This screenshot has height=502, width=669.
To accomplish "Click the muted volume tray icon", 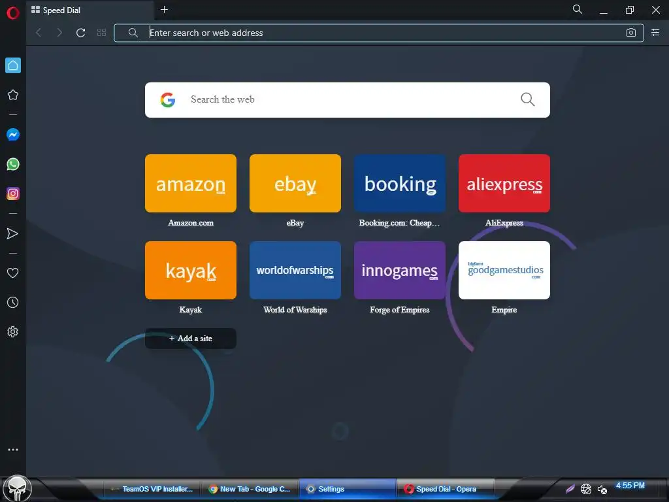I will 602,489.
